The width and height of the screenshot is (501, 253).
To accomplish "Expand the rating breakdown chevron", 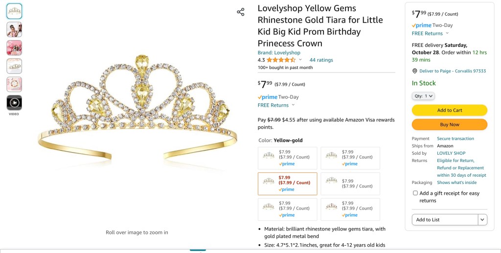I will pos(300,60).
